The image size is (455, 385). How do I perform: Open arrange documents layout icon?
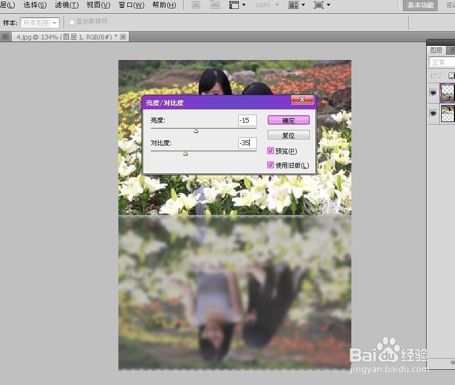297,5
